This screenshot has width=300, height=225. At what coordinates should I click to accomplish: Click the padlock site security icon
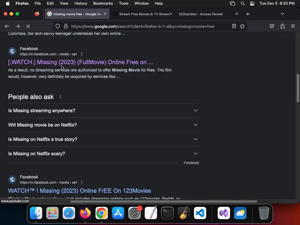click(66, 26)
